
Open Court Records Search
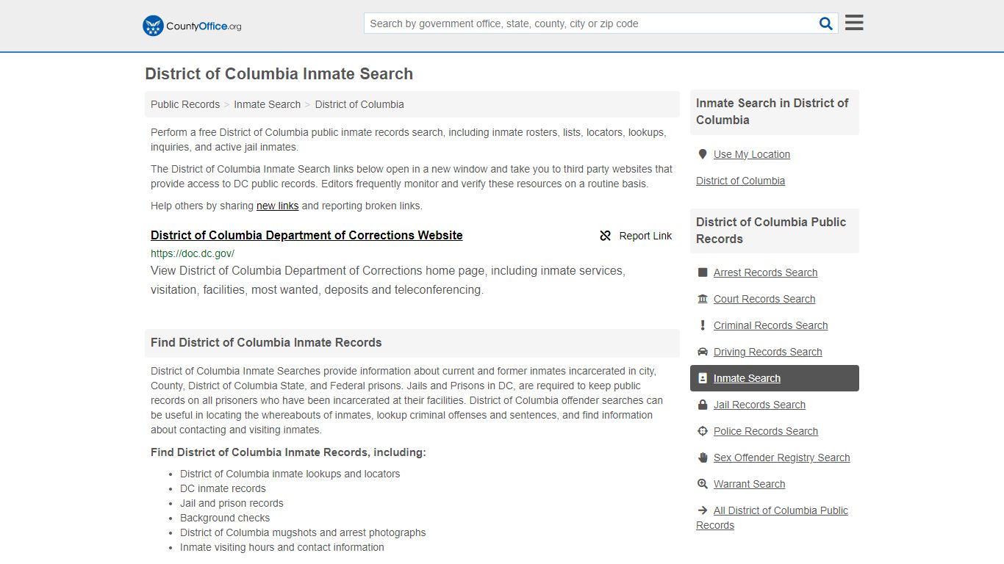tap(764, 299)
